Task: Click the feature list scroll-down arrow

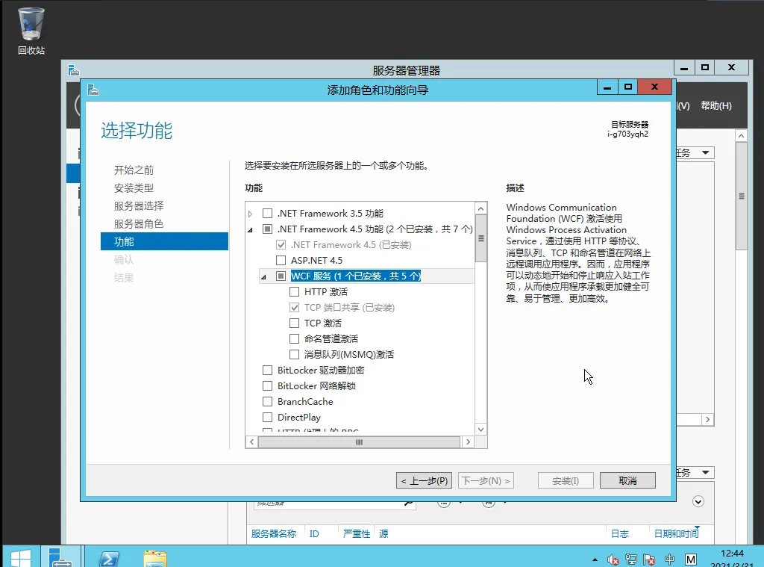Action: click(x=480, y=429)
